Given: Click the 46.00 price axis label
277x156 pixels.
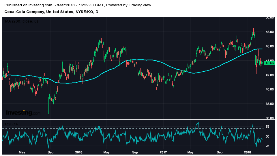Looking at the screenshot, I should click(x=269, y=46).
